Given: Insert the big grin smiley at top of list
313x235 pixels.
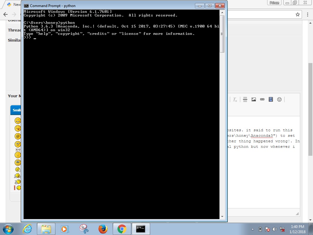Looking at the screenshot, I should click(18, 120).
